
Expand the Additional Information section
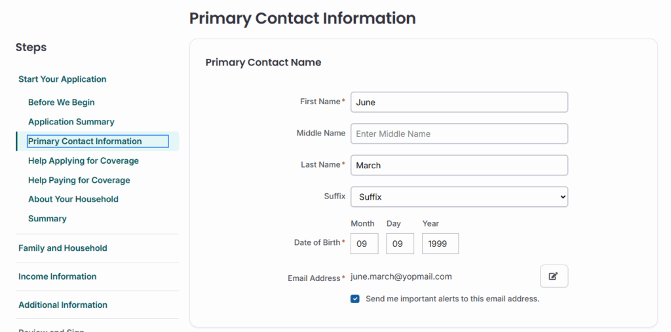(63, 304)
